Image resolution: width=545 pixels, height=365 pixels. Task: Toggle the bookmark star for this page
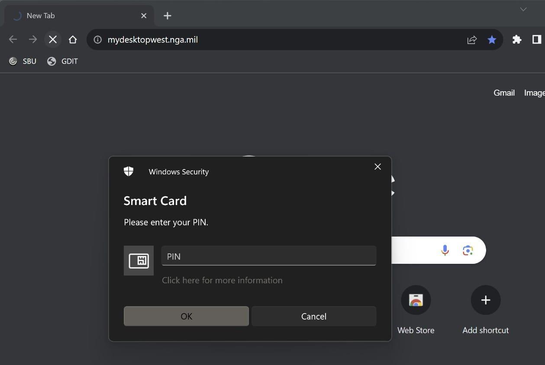click(x=492, y=40)
